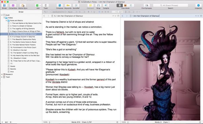Viewport: 203px width, 124px height.
Task: Switch to corkboard view mode
Action: [125, 5]
